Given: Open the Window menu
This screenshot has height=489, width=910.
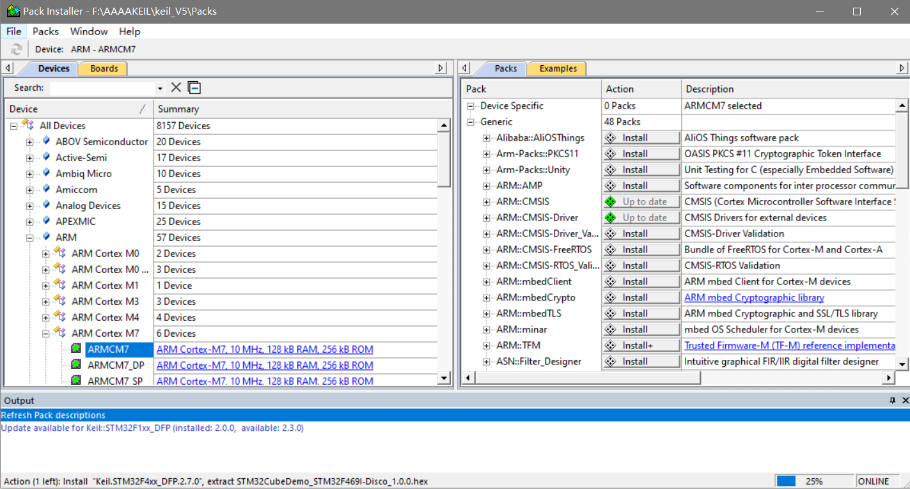Looking at the screenshot, I should [x=89, y=31].
